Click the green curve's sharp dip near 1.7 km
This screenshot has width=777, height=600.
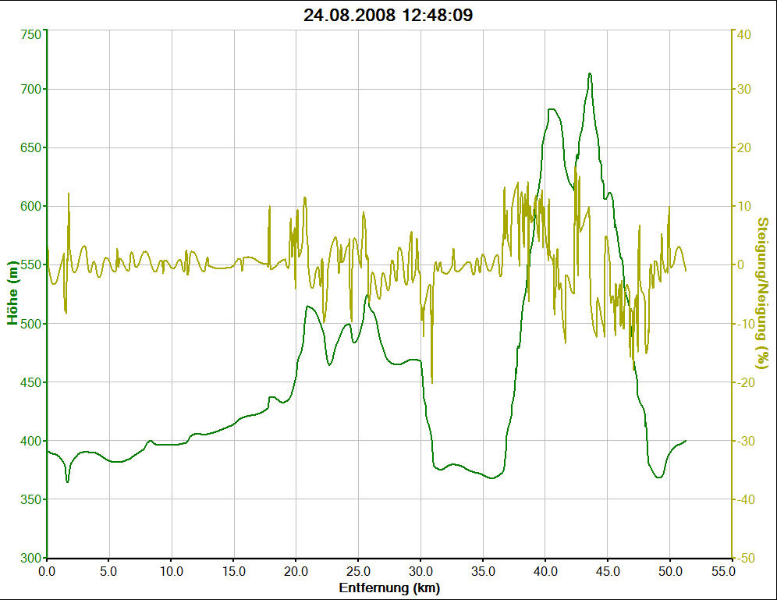pyautogui.click(x=68, y=481)
